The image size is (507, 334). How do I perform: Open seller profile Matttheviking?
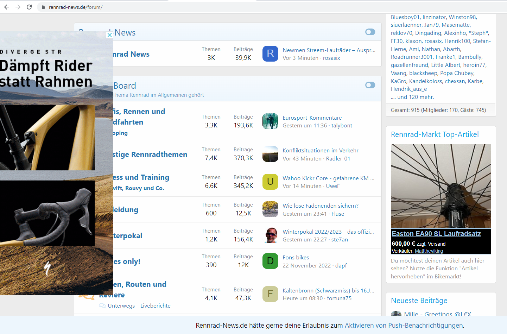coord(429,251)
